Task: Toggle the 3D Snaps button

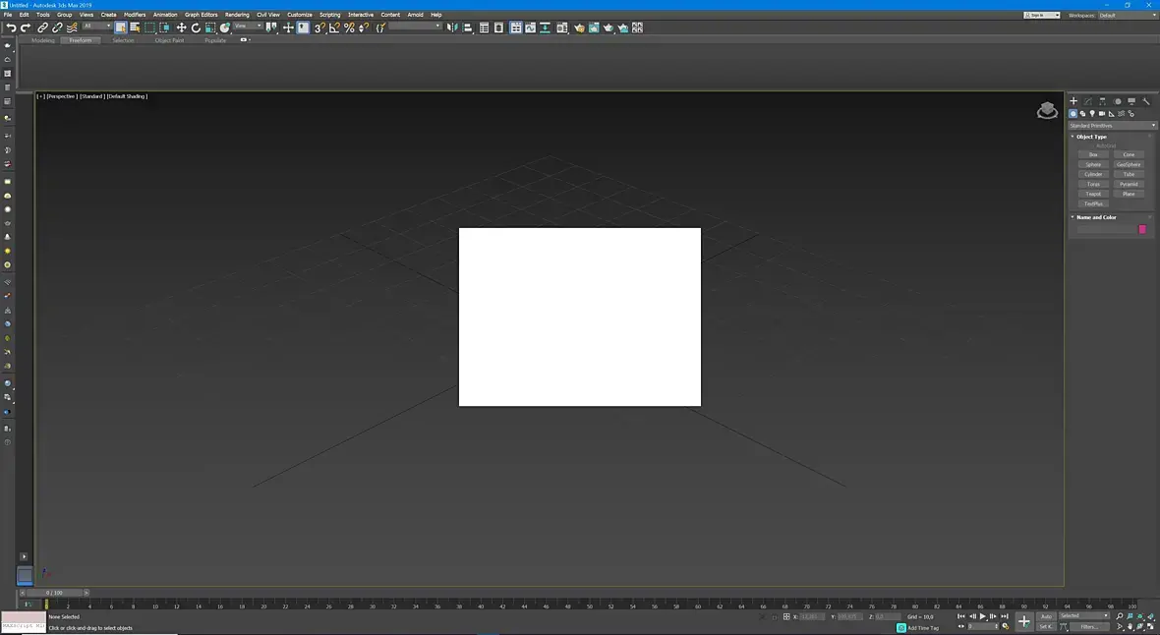Action: 319,28
